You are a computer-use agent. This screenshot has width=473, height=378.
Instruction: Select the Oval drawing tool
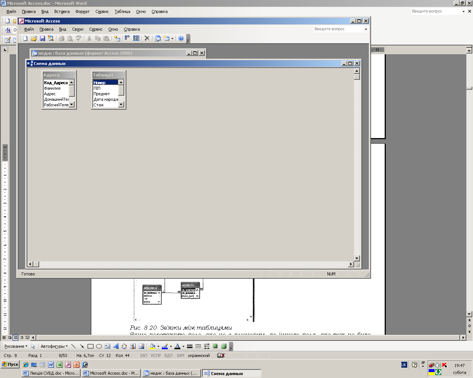[x=99, y=346]
